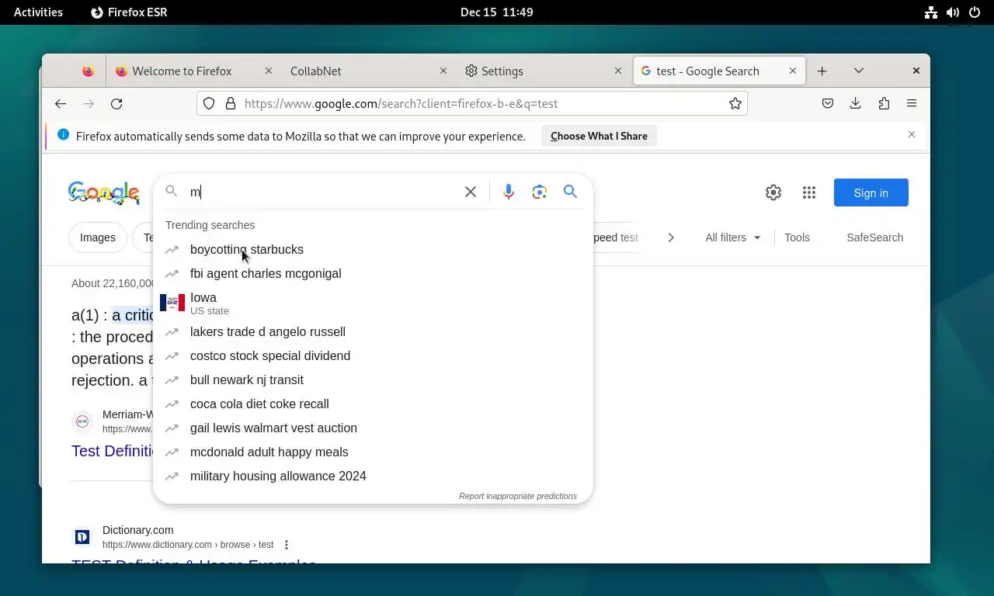This screenshot has width=994, height=596.
Task: Click the padlock site security icon
Action: pyautogui.click(x=231, y=103)
